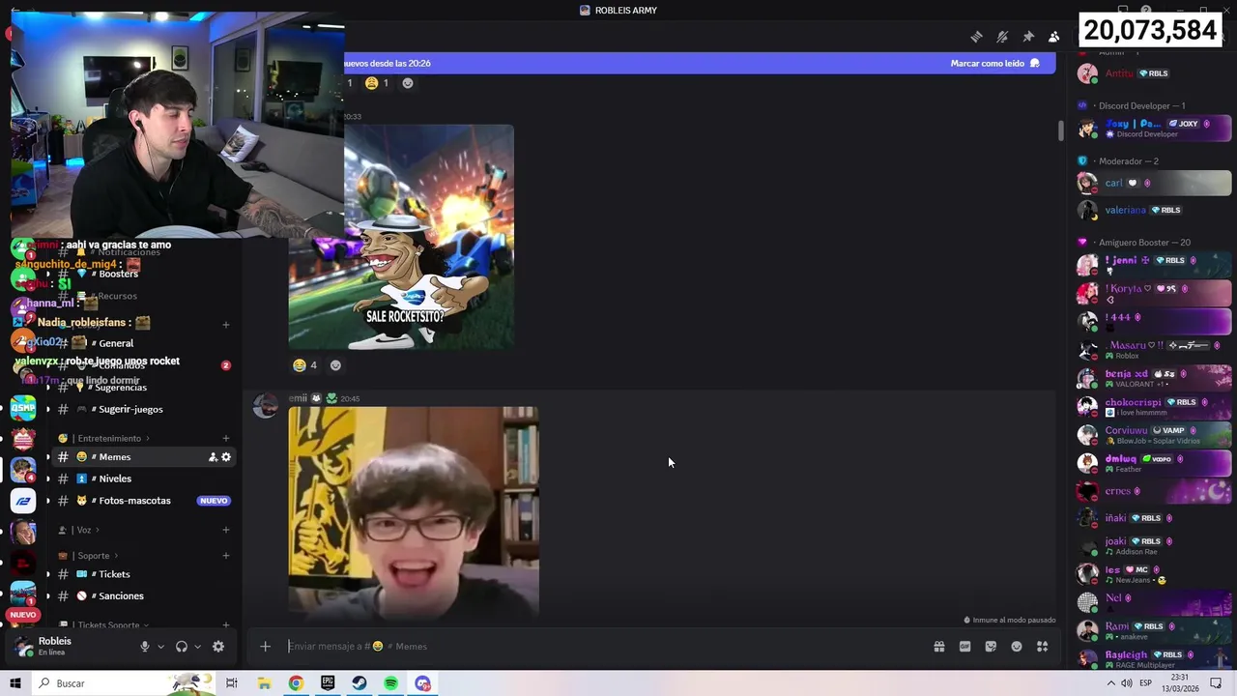Open member Corviuwu profile
This screenshot has width=1237, height=696.
(x=1154, y=435)
